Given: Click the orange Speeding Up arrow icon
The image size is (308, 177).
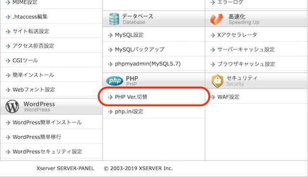Looking at the screenshot, I should click(x=217, y=19).
